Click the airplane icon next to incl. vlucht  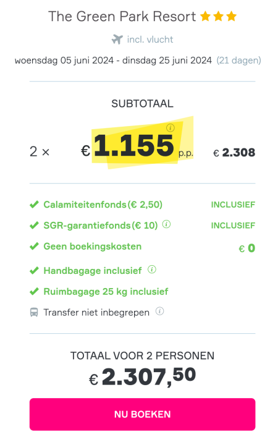(x=117, y=40)
